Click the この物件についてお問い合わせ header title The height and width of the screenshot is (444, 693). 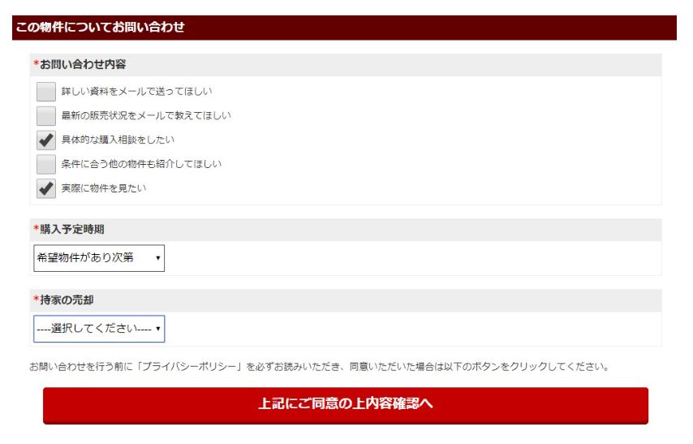coord(100,28)
